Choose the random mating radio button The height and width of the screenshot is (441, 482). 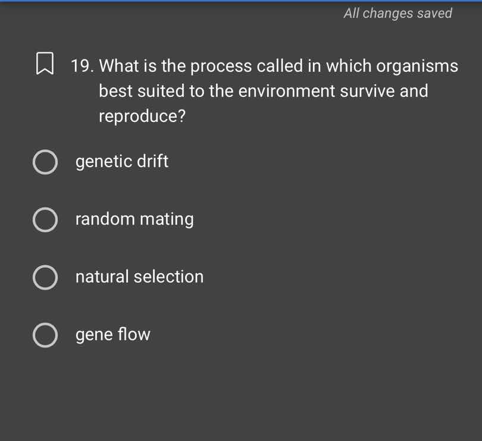click(45, 220)
